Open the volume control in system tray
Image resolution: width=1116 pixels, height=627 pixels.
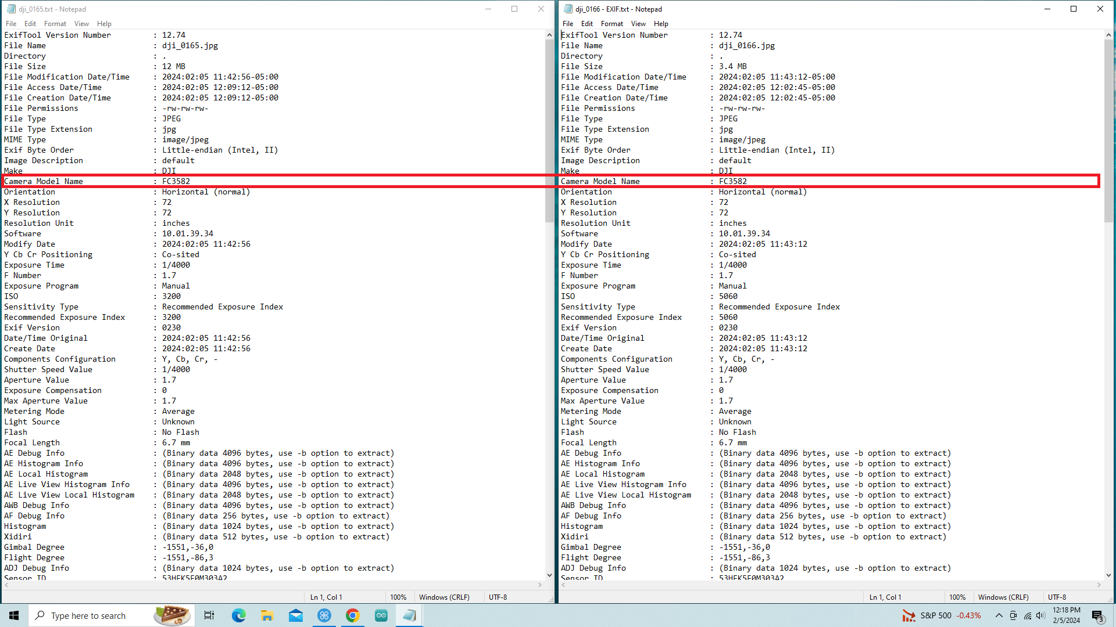1040,615
